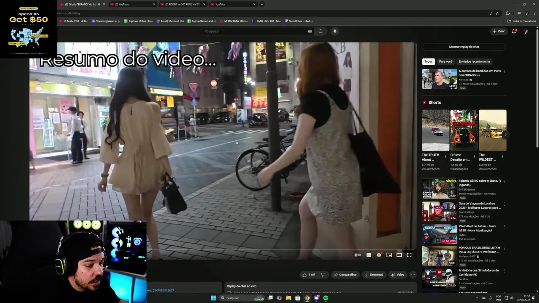The height and width of the screenshot is (303, 539).
Task: Open options for A captura de bandidos video
Action: [504, 72]
